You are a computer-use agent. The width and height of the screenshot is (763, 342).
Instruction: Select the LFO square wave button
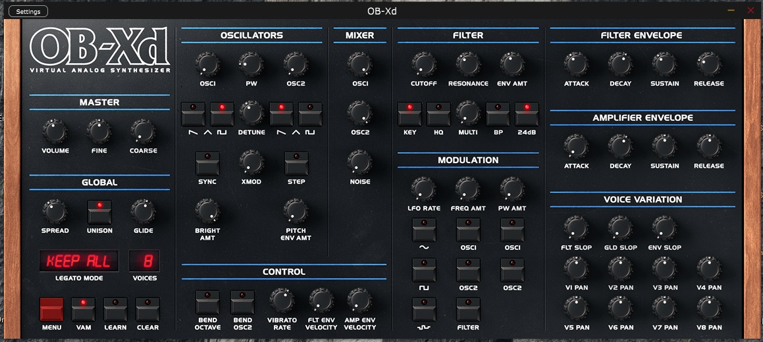[424, 270]
